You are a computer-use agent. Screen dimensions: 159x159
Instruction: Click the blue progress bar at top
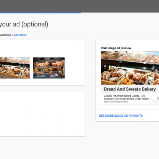click(40, 13)
